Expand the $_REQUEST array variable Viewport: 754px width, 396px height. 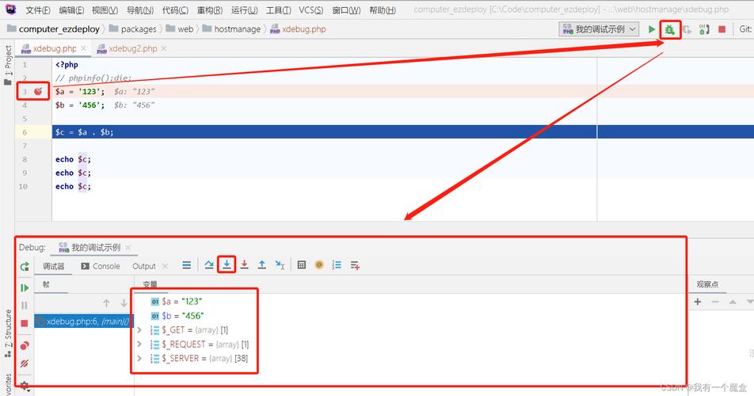pos(139,344)
